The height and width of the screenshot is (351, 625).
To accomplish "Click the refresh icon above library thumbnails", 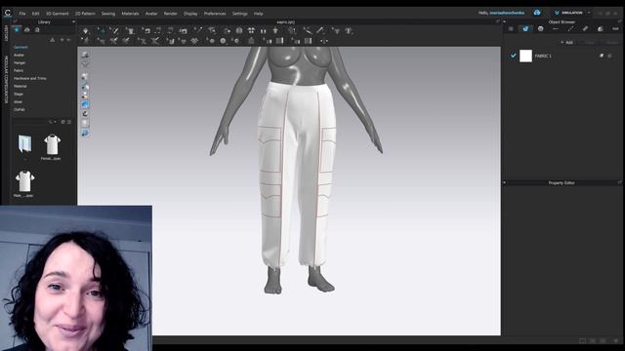I will click(62, 122).
